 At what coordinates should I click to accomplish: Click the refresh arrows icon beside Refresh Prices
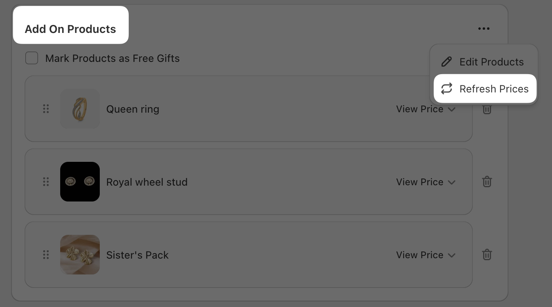pyautogui.click(x=447, y=88)
